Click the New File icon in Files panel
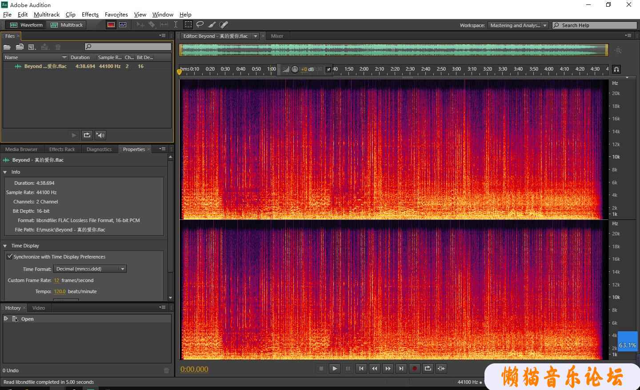Viewport: 640px width, 390px height. 32,47
